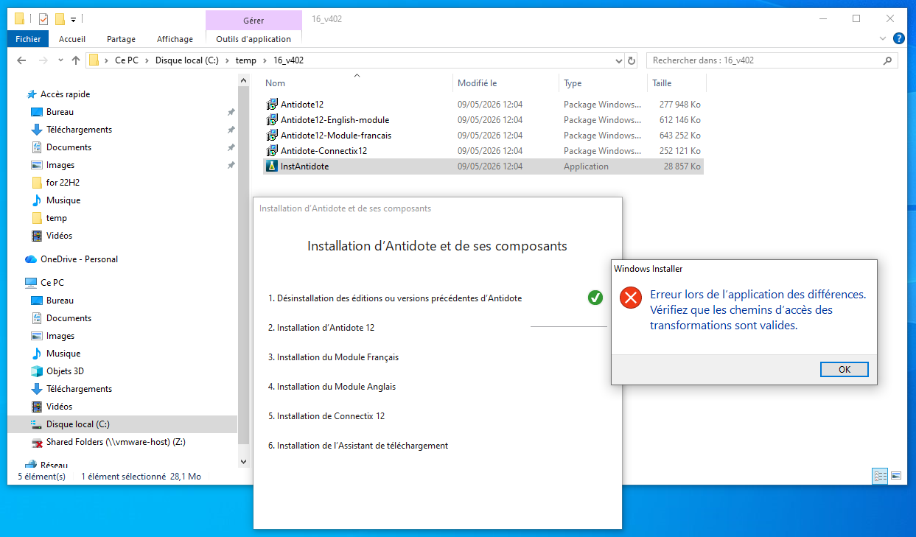This screenshot has height=537, width=916.
Task: Open Musique under Accès rapide
Action: [x=63, y=200]
